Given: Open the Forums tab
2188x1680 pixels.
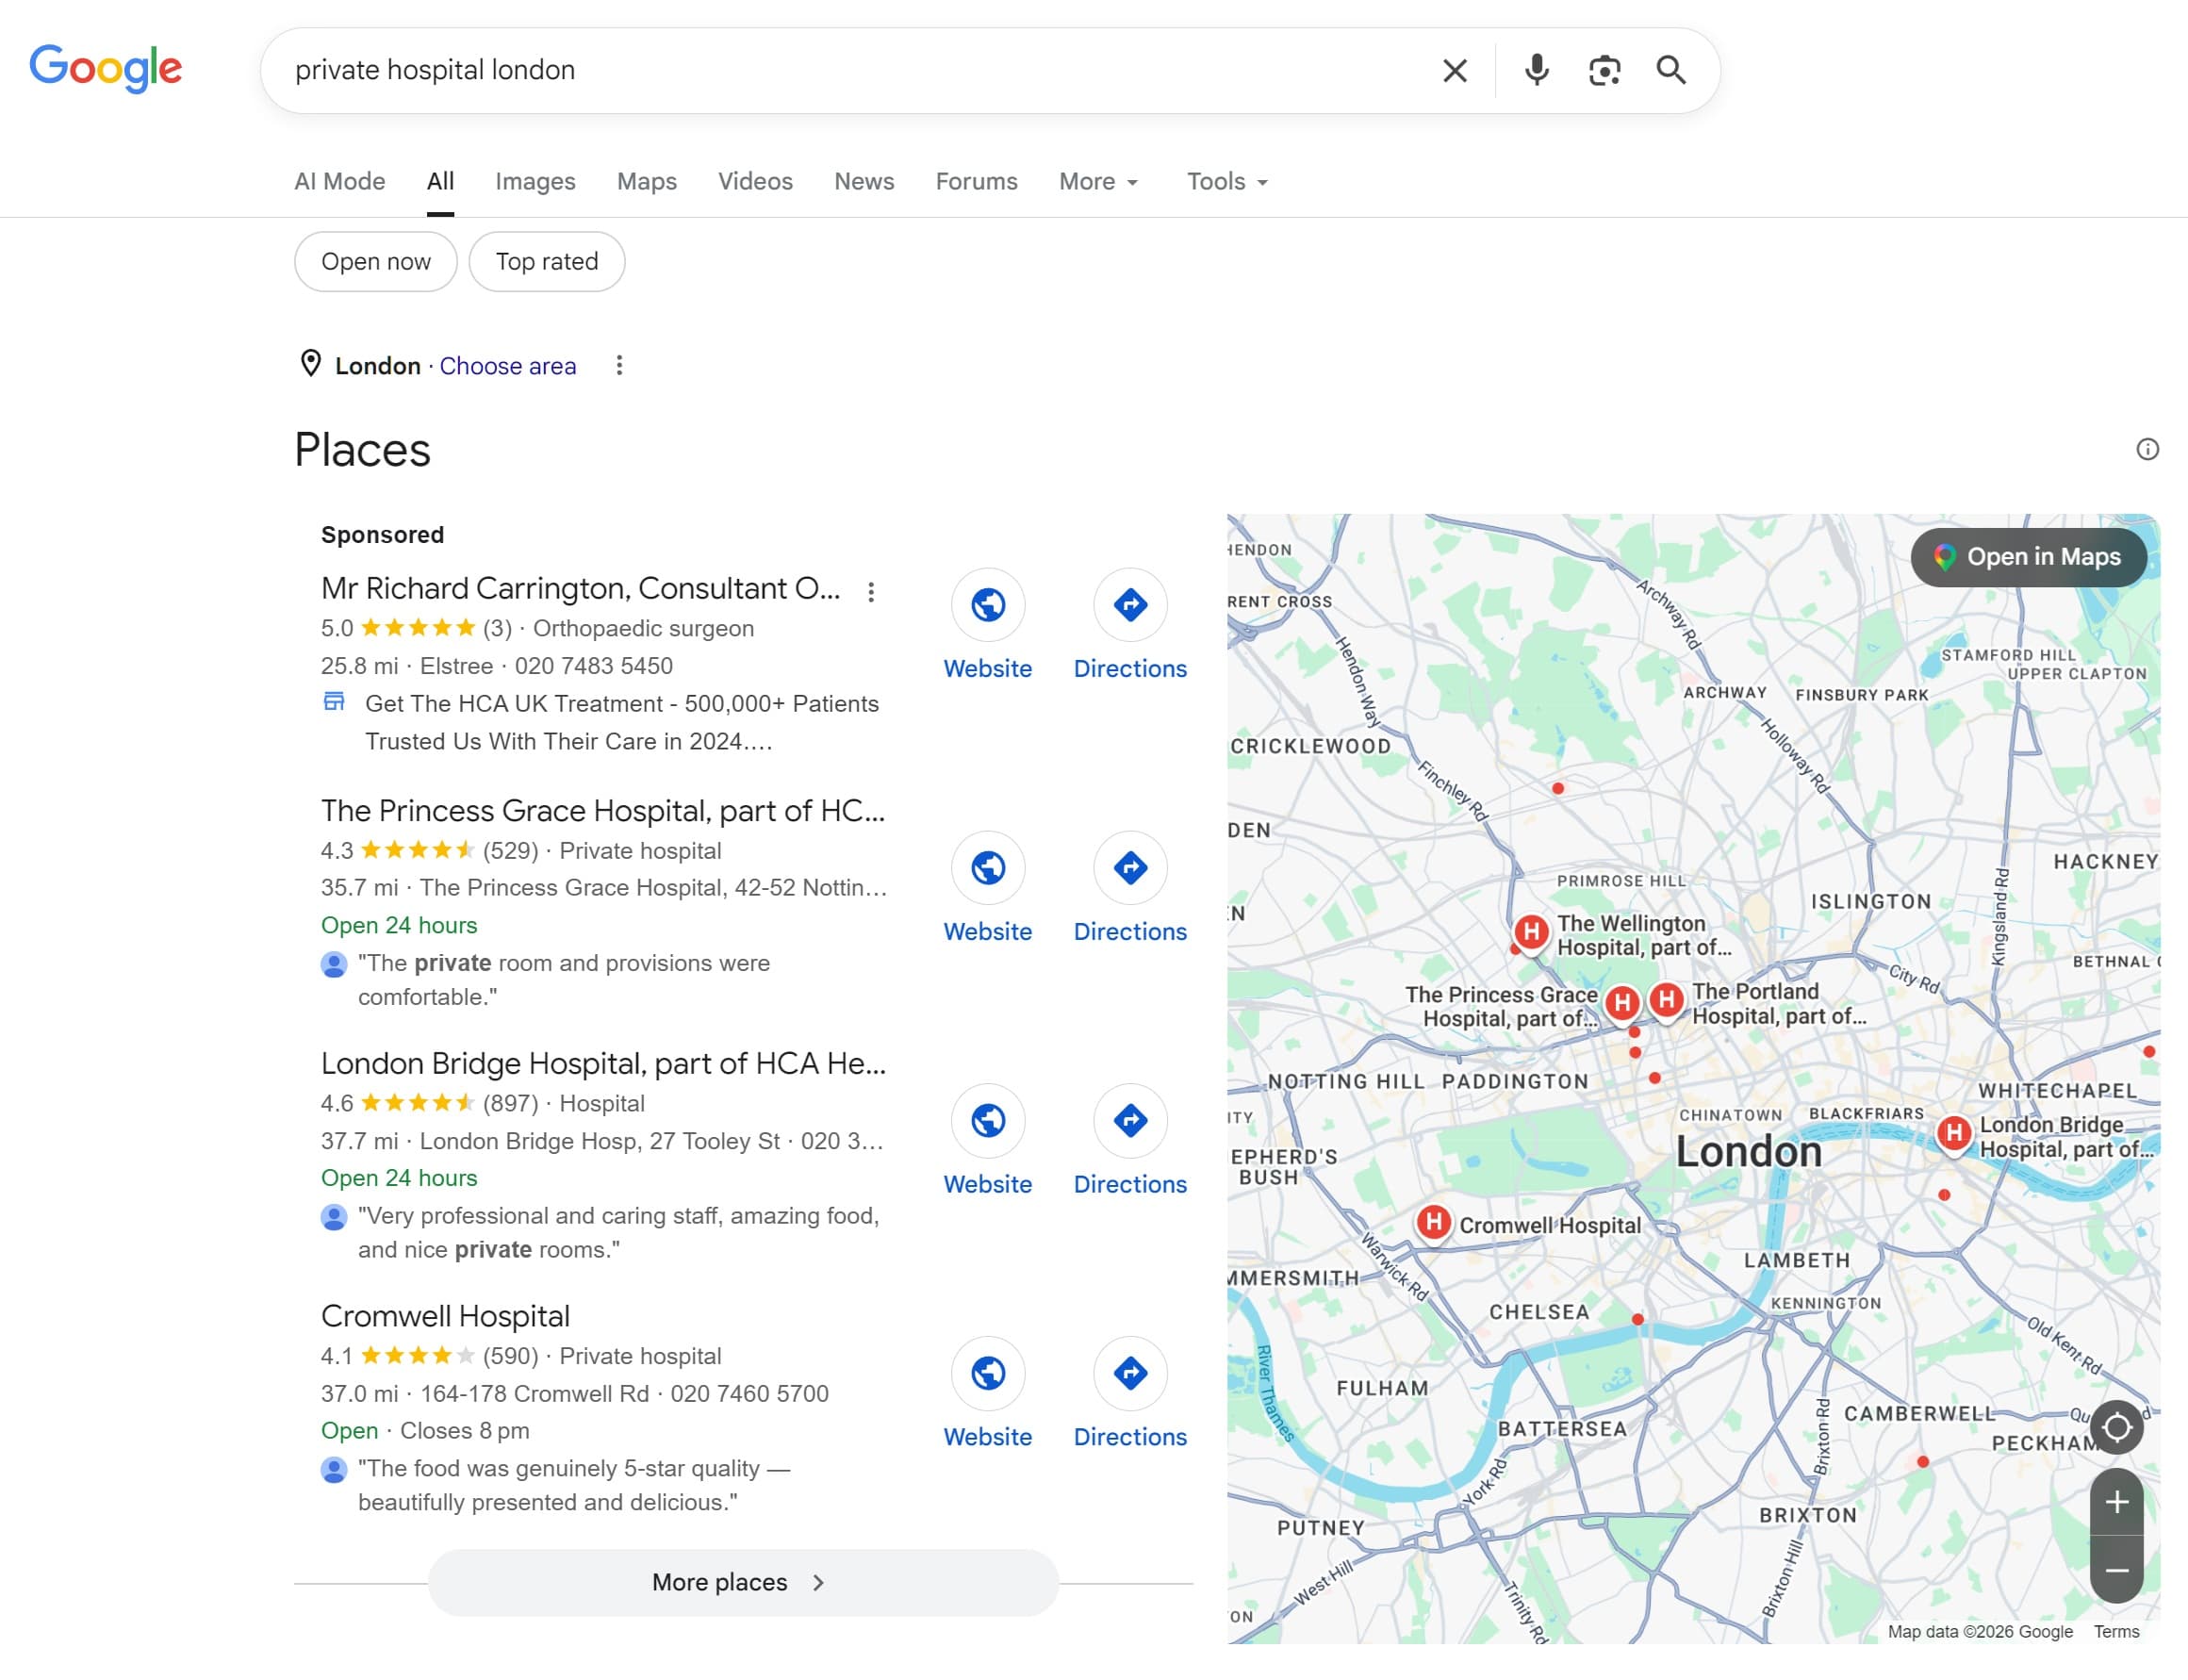Looking at the screenshot, I should pyautogui.click(x=976, y=181).
